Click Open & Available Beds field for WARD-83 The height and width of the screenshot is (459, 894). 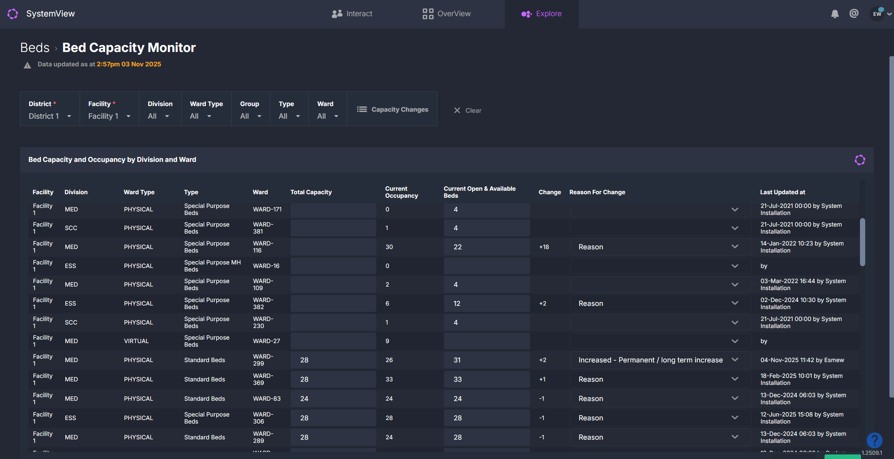pyautogui.click(x=486, y=399)
